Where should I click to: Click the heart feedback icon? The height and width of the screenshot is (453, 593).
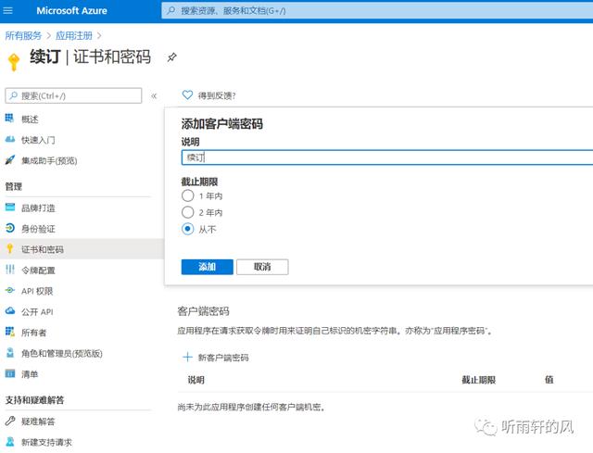pyautogui.click(x=187, y=94)
